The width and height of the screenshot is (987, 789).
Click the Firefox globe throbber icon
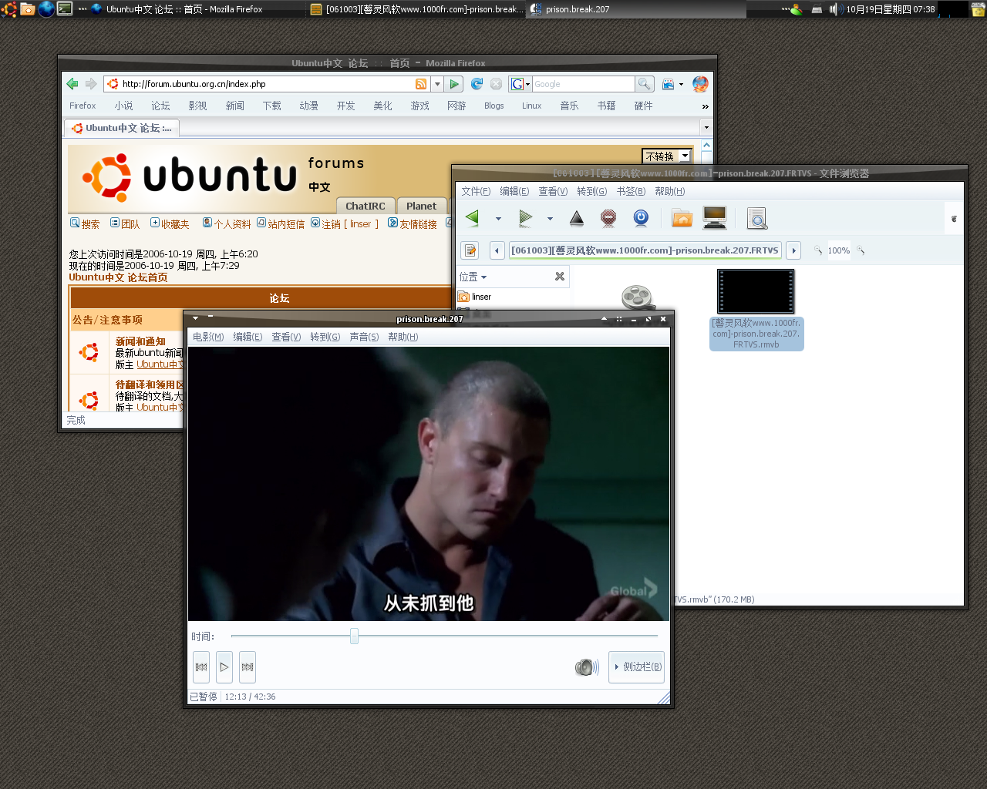pos(700,84)
